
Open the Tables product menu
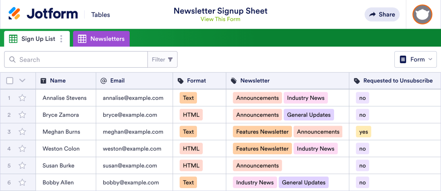click(x=101, y=15)
